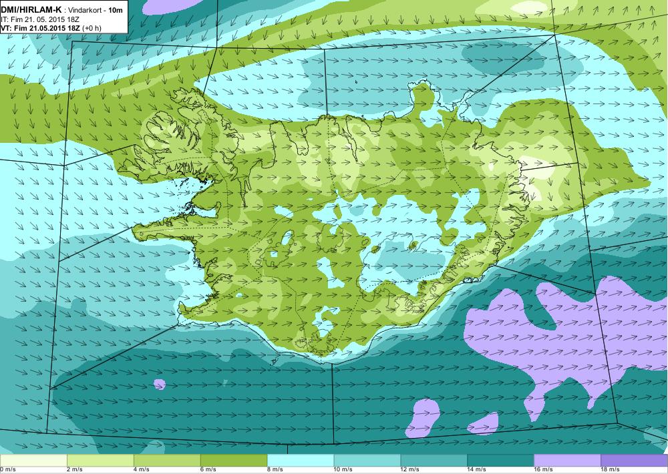Select the 4 m/s legend color swatch
668x474 pixels.
pos(167,461)
